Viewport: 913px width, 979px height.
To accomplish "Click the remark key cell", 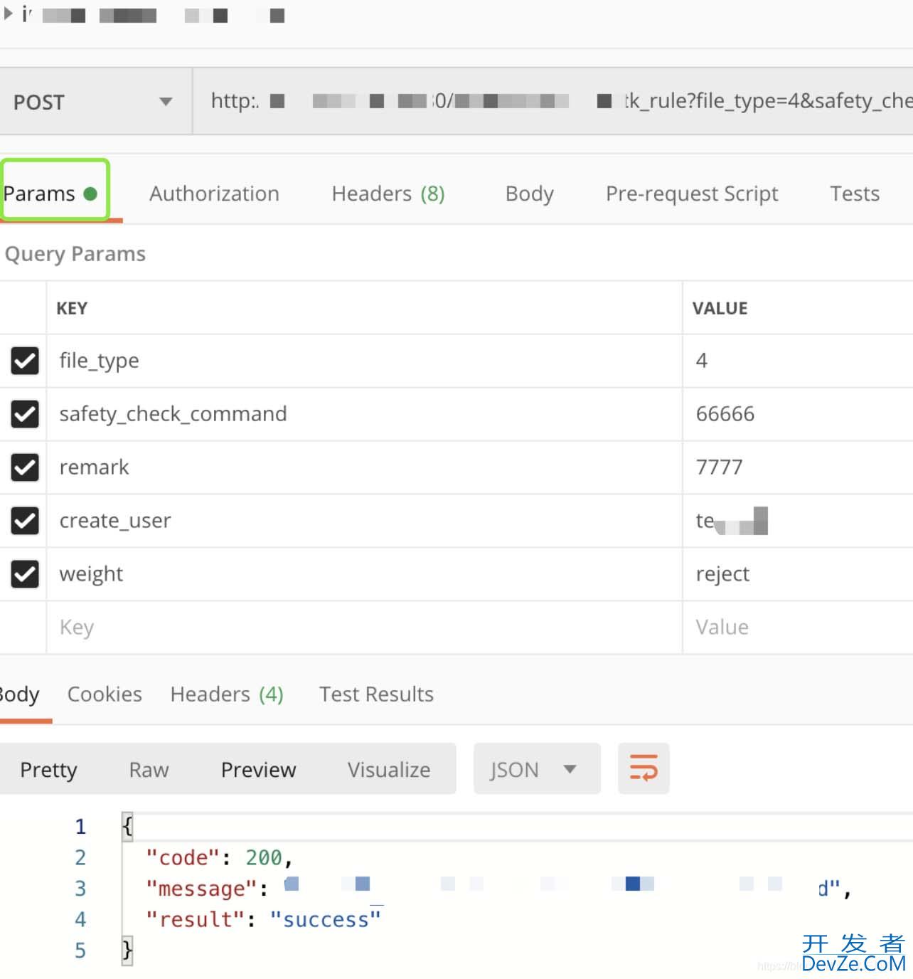I will 364,467.
